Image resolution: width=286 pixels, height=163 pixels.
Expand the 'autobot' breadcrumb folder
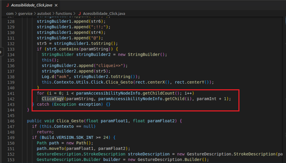(x=48, y=14)
